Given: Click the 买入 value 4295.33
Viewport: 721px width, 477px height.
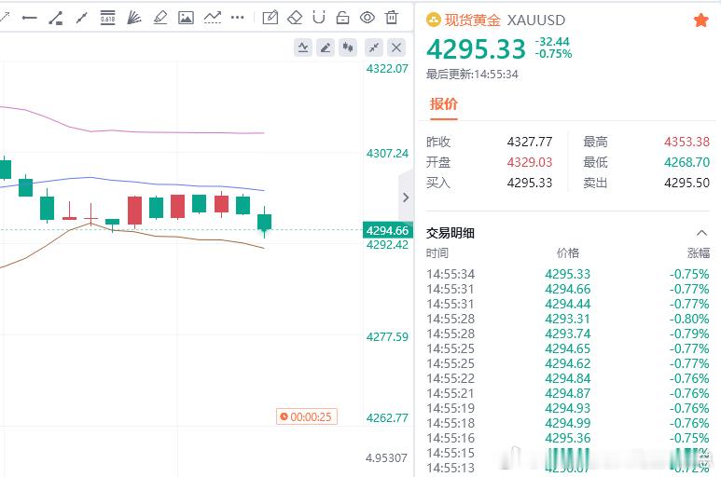Looking at the screenshot, I should pyautogui.click(x=529, y=184).
